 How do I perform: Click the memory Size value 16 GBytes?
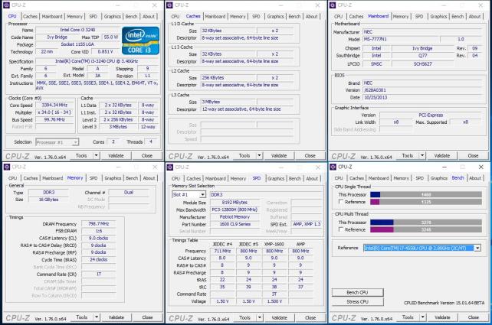(49, 200)
